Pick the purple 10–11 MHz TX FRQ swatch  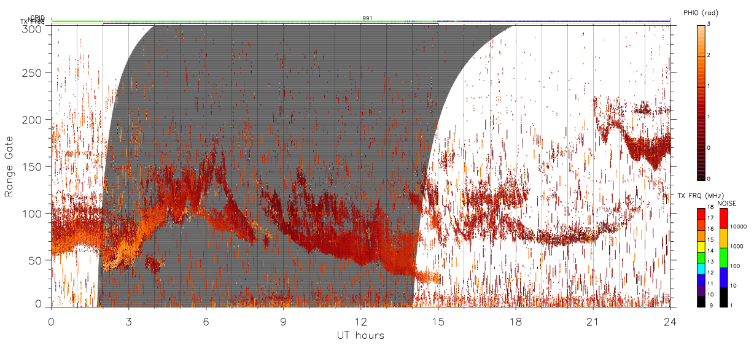[x=701, y=290]
